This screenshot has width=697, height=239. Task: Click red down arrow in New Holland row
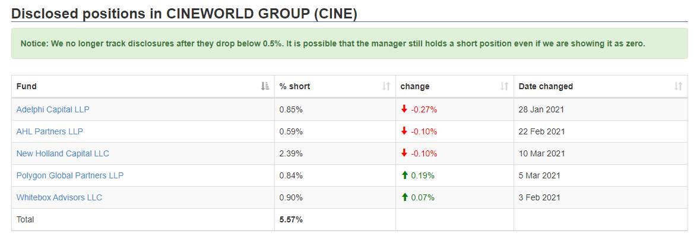(404, 153)
